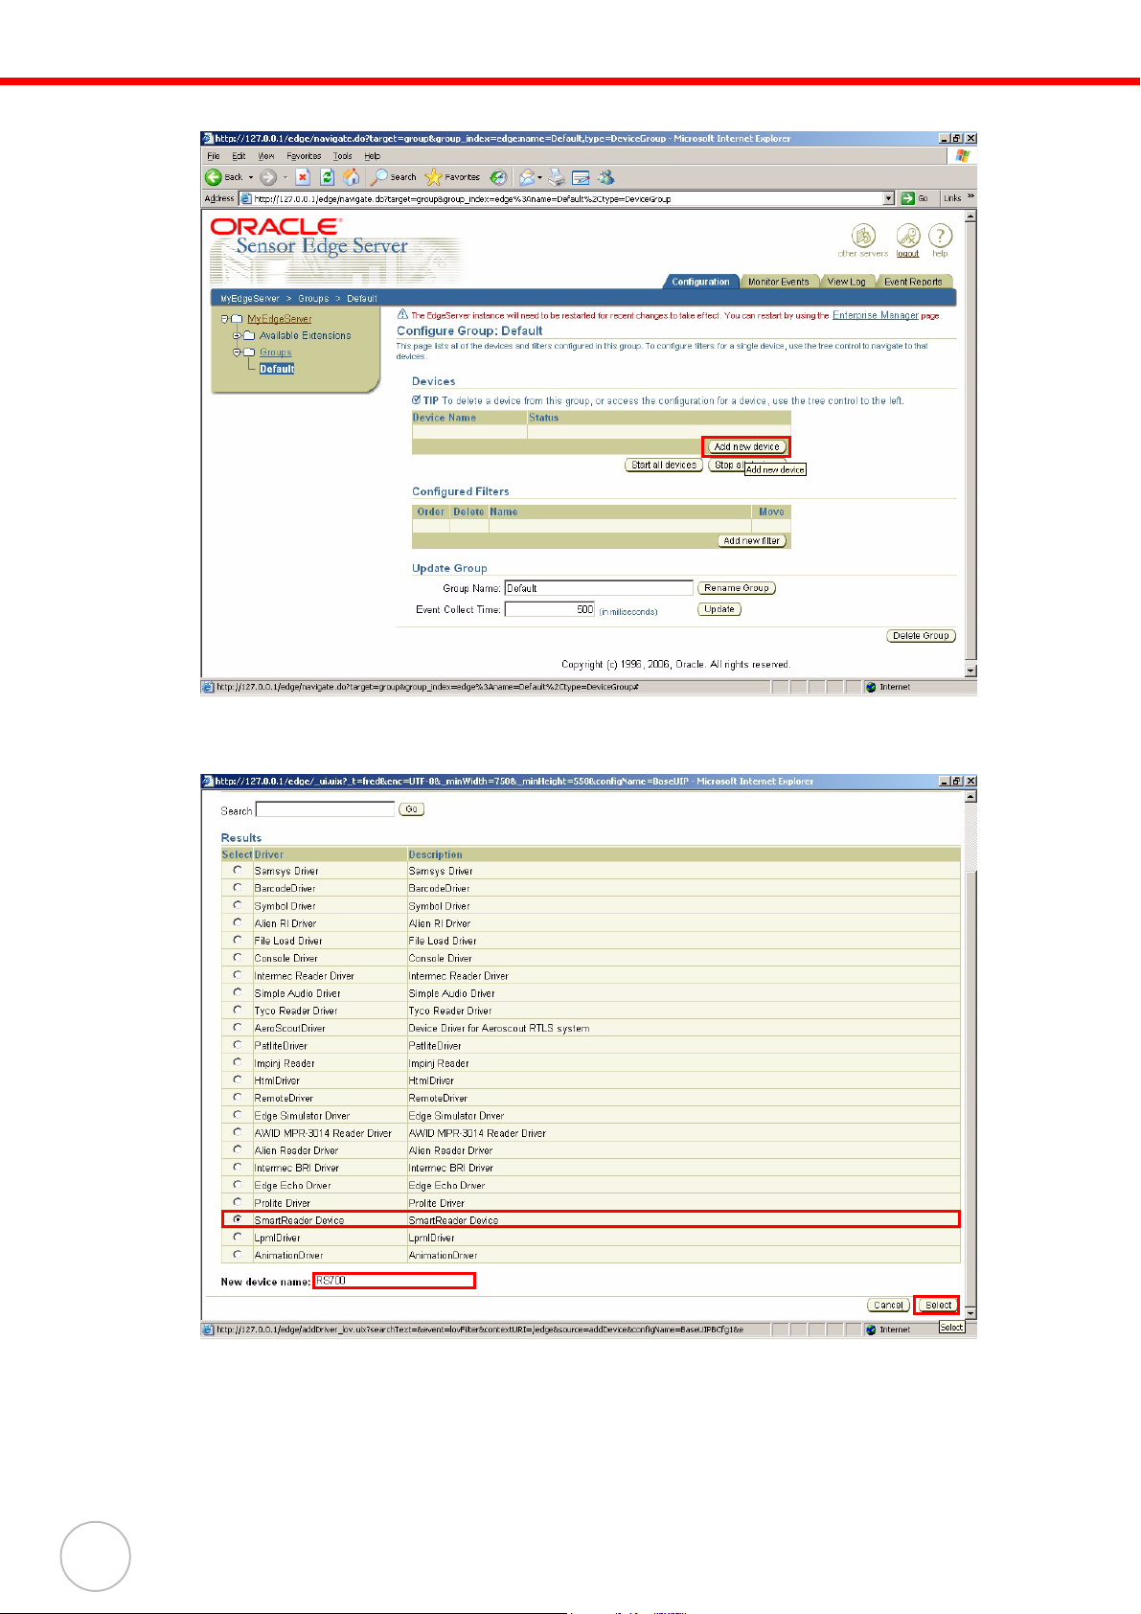Open the Address bar dropdown arrow

point(889,198)
